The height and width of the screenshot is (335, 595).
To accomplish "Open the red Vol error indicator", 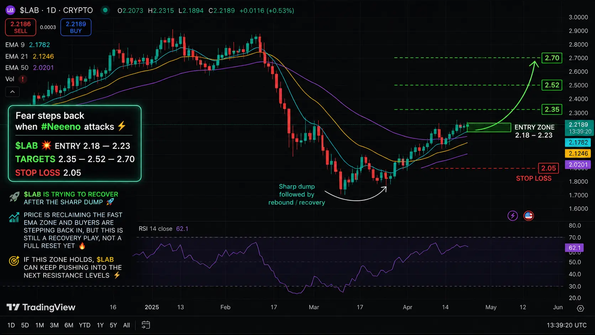I will click(22, 79).
